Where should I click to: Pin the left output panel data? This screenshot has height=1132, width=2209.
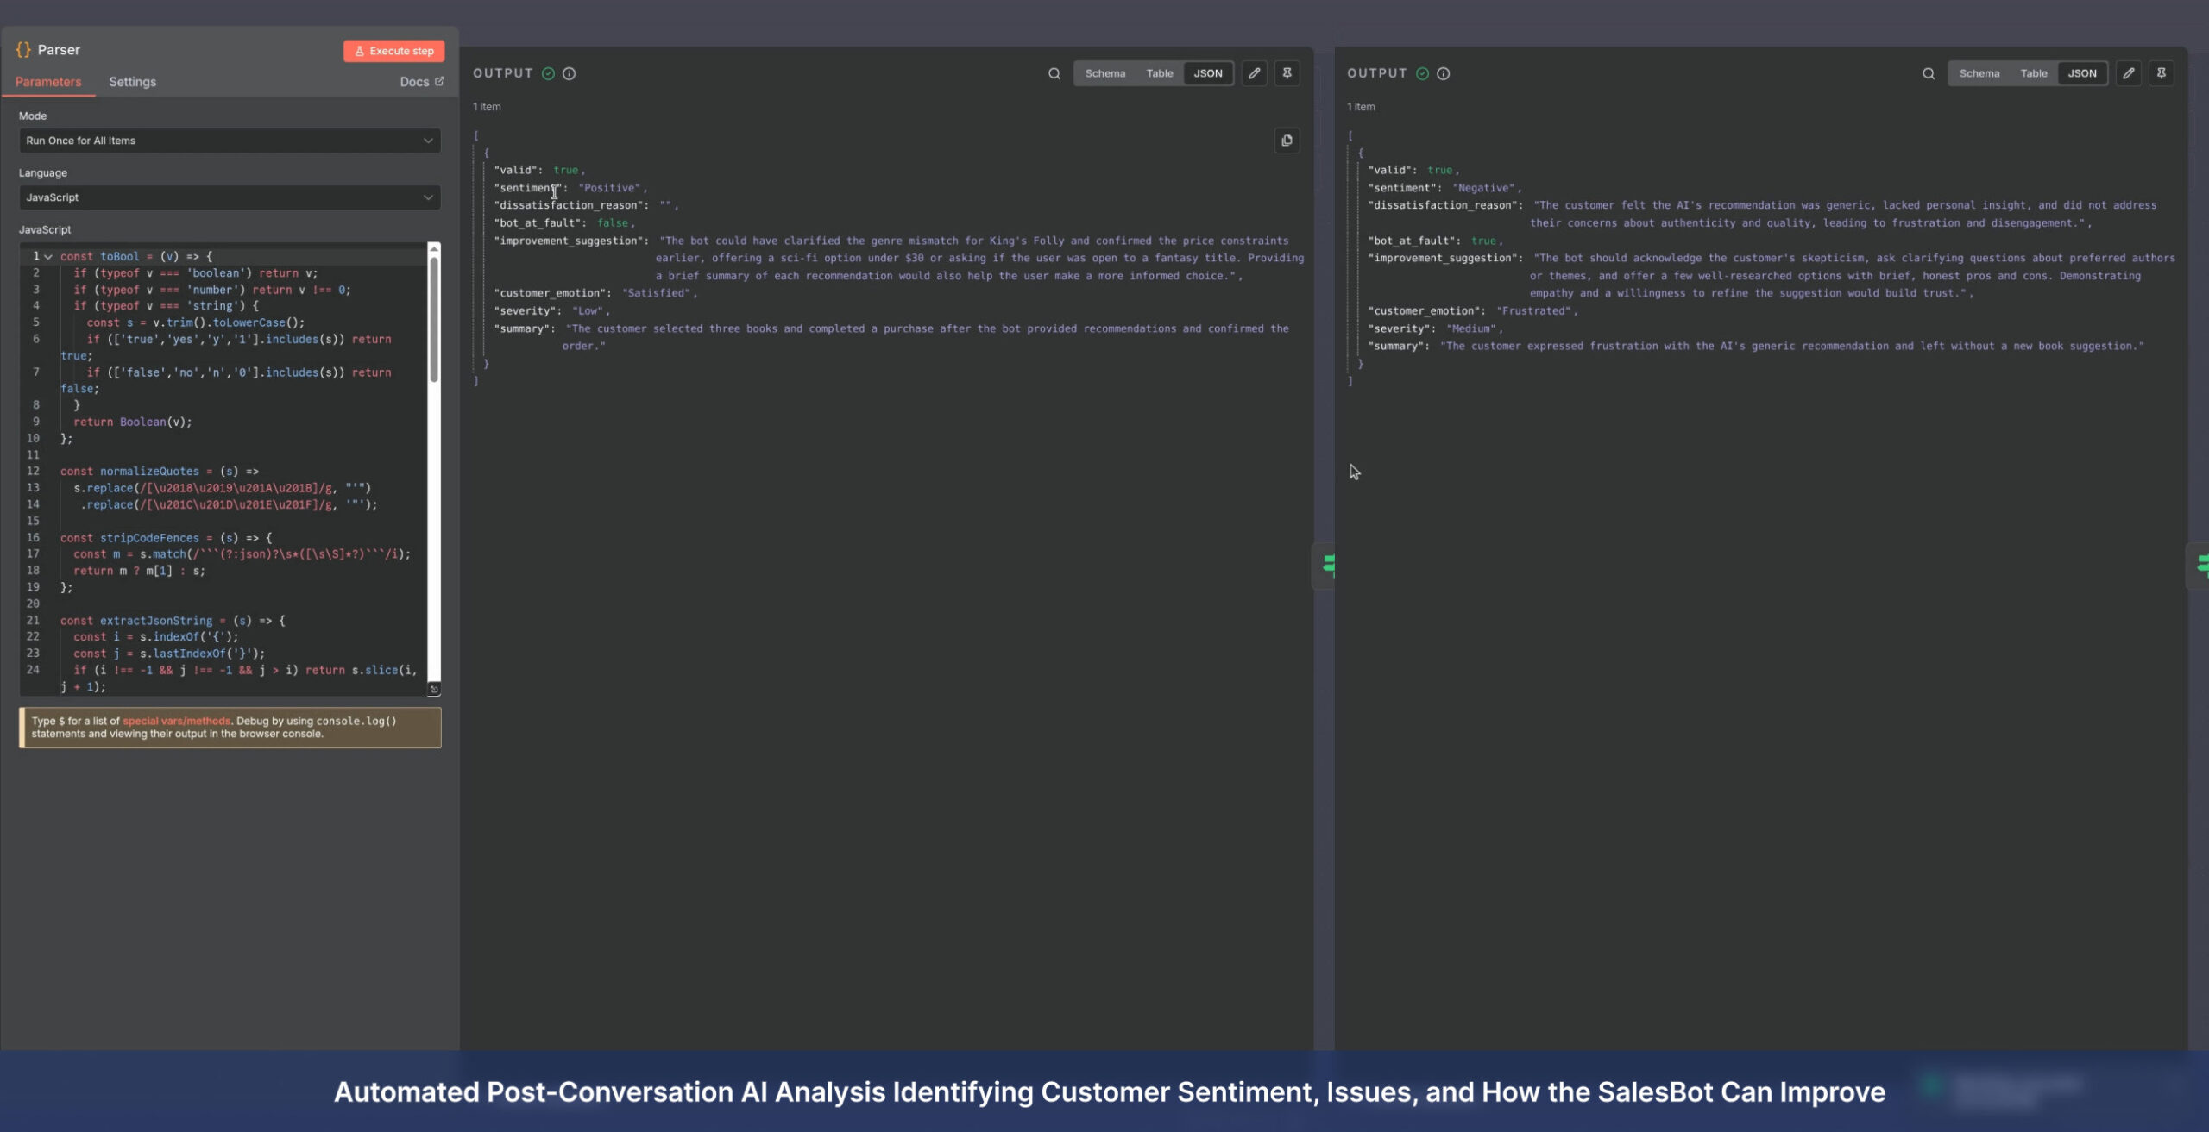(1287, 73)
